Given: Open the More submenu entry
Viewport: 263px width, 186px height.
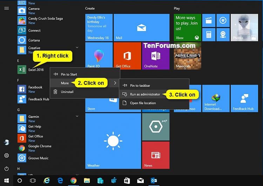Looking at the screenshot, I should [85, 83].
